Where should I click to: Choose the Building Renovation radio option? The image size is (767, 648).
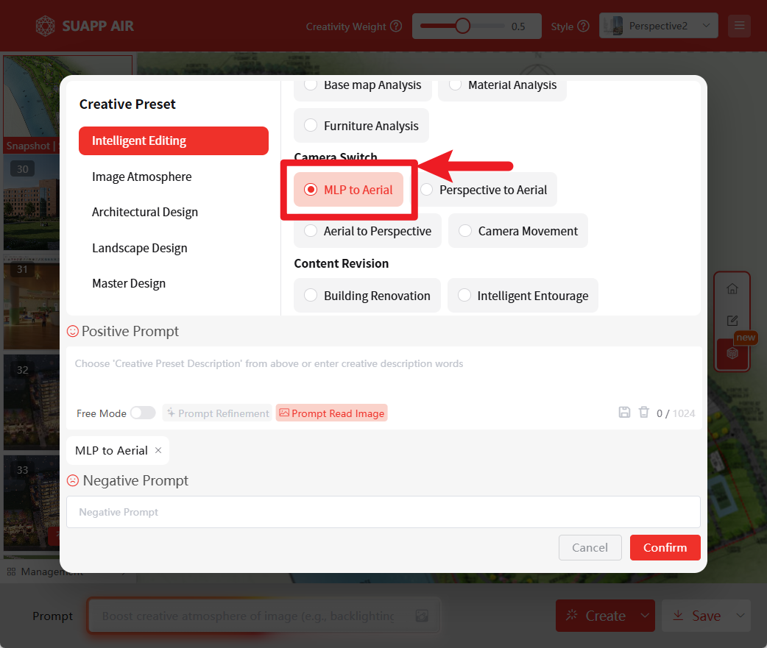coord(311,296)
